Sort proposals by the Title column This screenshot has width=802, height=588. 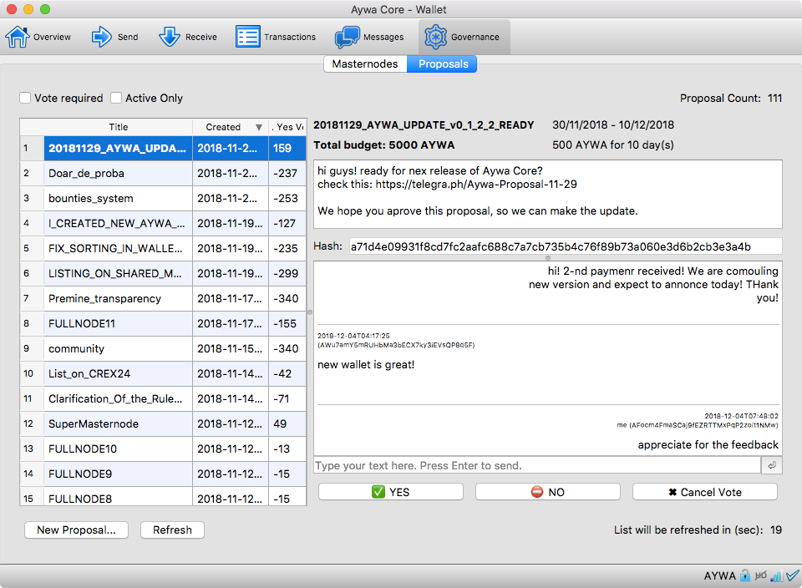(118, 127)
